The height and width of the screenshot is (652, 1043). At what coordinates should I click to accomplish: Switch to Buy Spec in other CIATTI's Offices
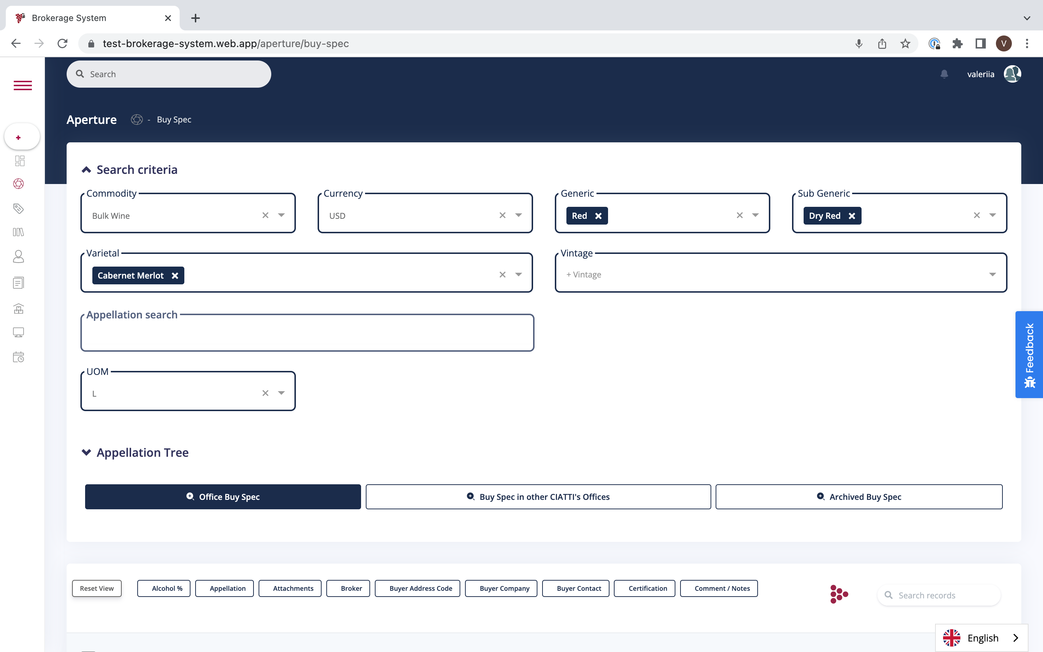[x=538, y=497]
